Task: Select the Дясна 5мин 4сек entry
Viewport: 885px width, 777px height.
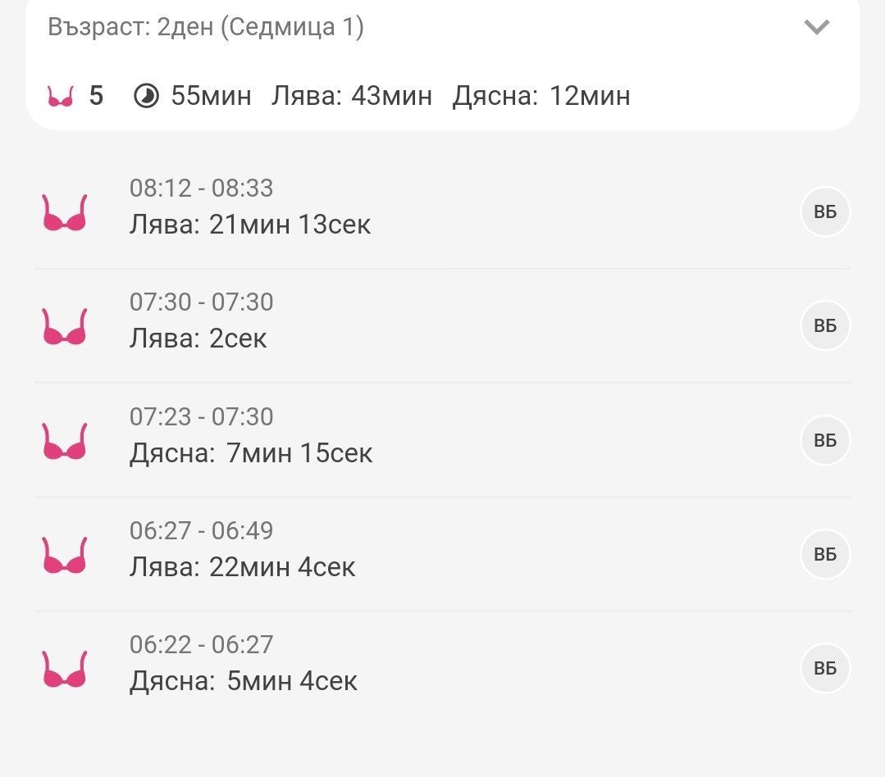Action: (244, 681)
